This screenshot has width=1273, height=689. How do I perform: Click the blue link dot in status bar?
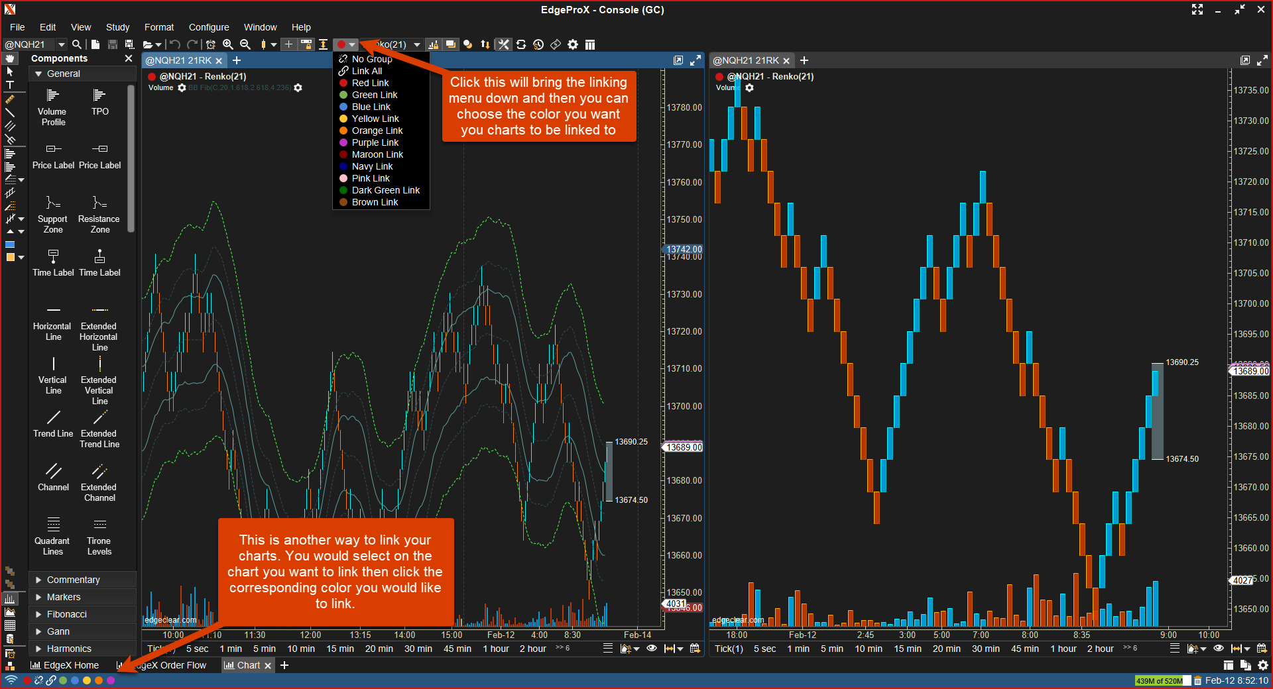point(75,680)
